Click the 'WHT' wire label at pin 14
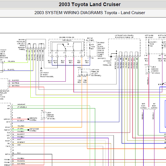 click(19, 139)
